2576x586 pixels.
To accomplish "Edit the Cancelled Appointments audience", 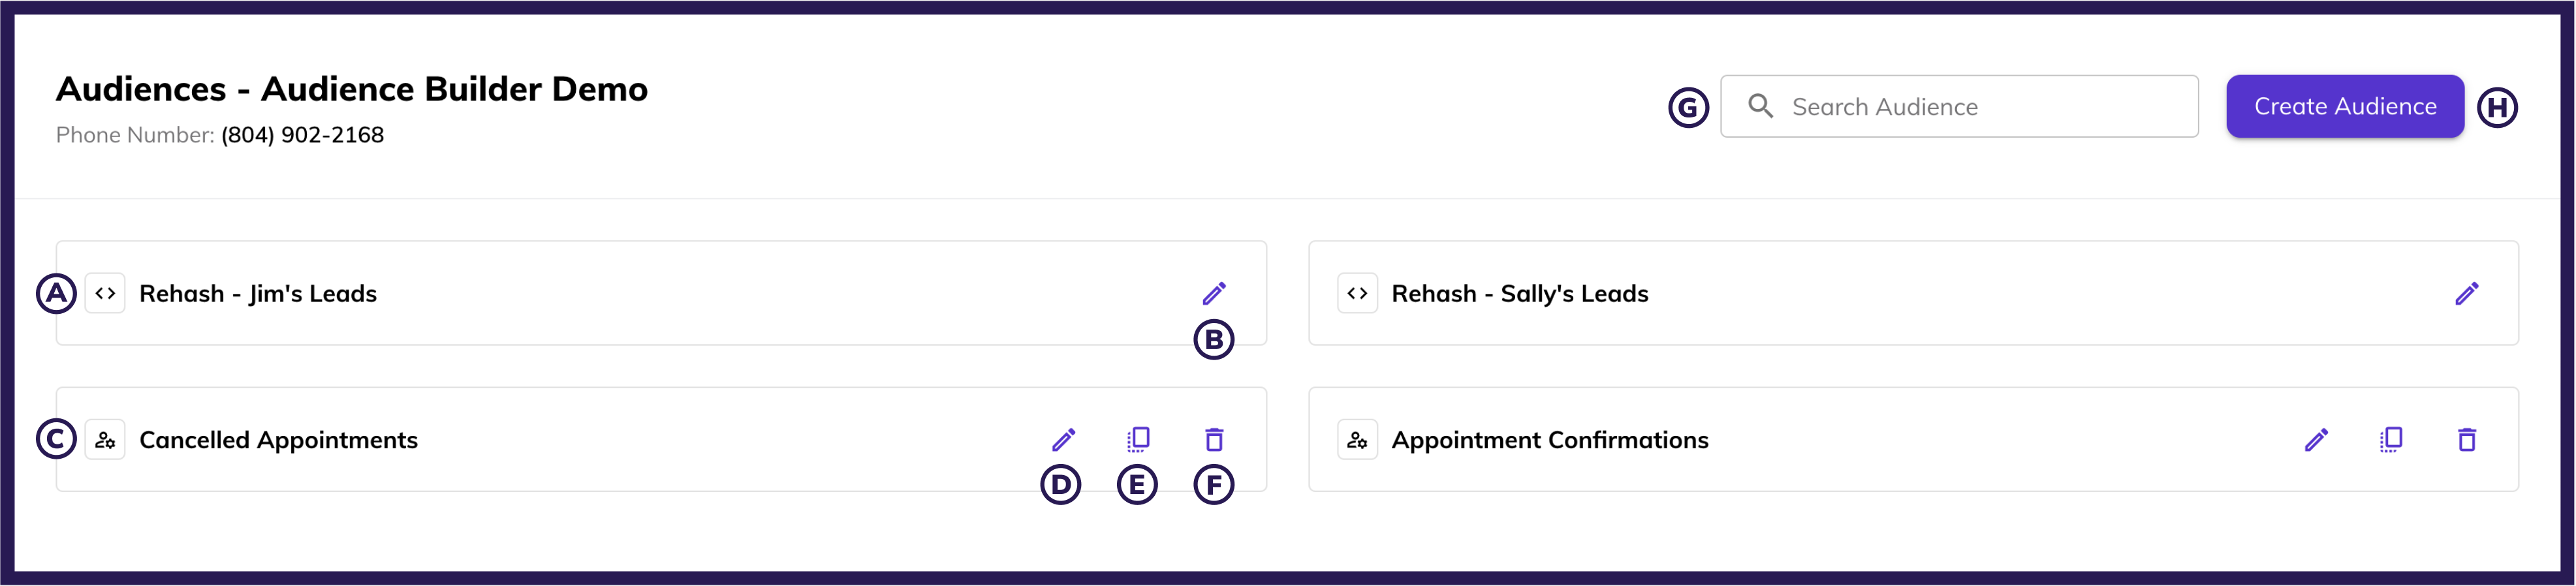I will pyautogui.click(x=1063, y=439).
